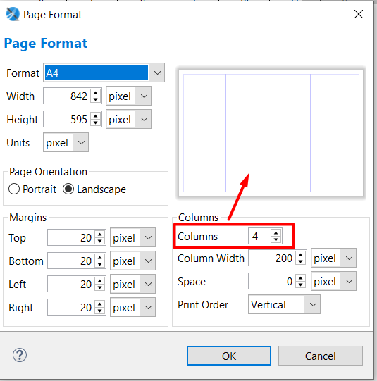Viewport: 377px width, 381px height.
Task: Decrease the Left margin with down arrow
Action: point(99,287)
